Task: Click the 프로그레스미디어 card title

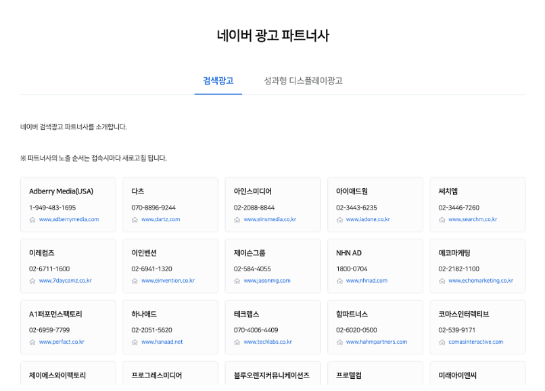Action: tap(157, 375)
